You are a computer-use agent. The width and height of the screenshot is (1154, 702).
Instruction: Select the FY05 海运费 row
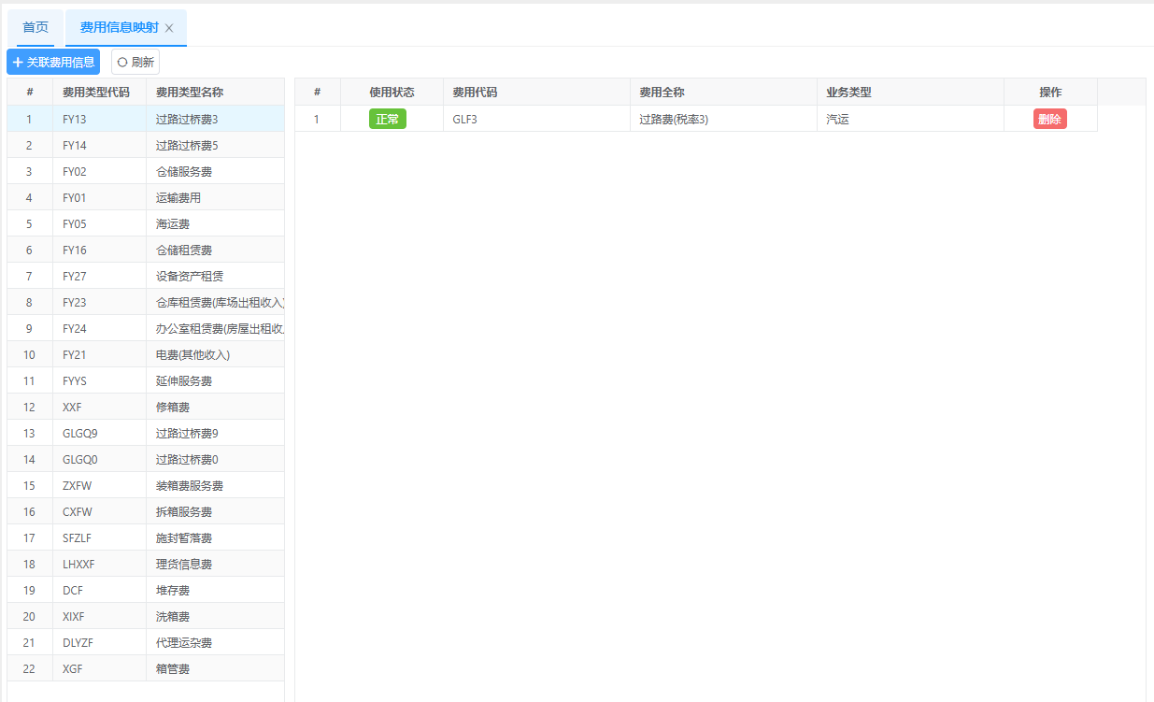click(x=172, y=224)
